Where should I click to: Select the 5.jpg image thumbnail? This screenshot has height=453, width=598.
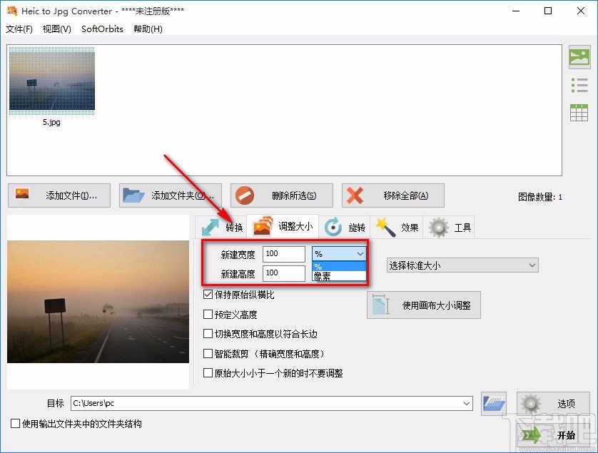click(x=51, y=80)
